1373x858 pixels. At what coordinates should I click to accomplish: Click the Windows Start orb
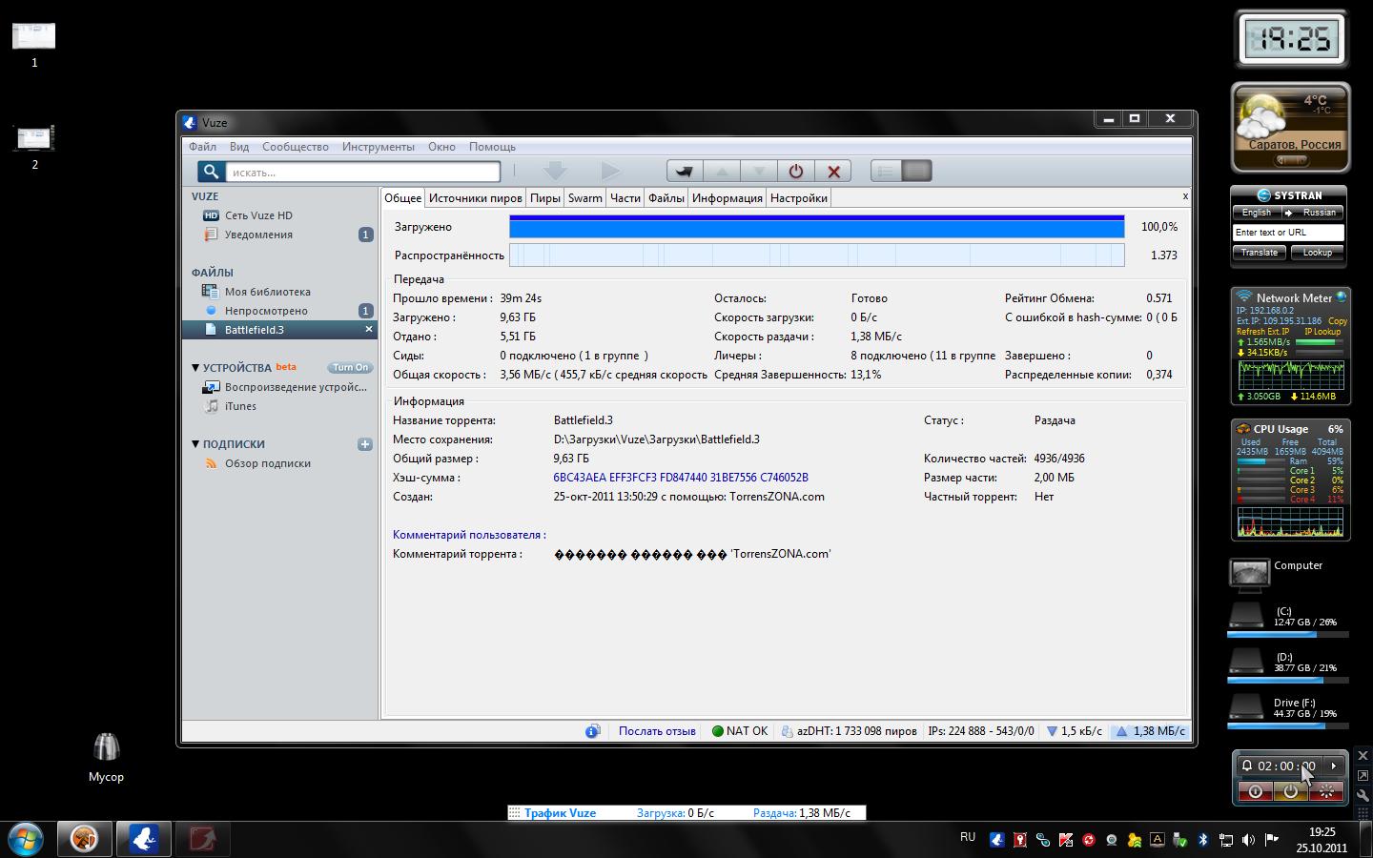click(x=26, y=839)
